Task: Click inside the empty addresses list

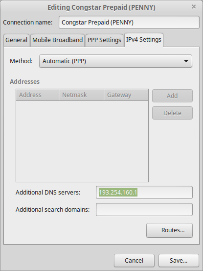Action: click(82, 141)
